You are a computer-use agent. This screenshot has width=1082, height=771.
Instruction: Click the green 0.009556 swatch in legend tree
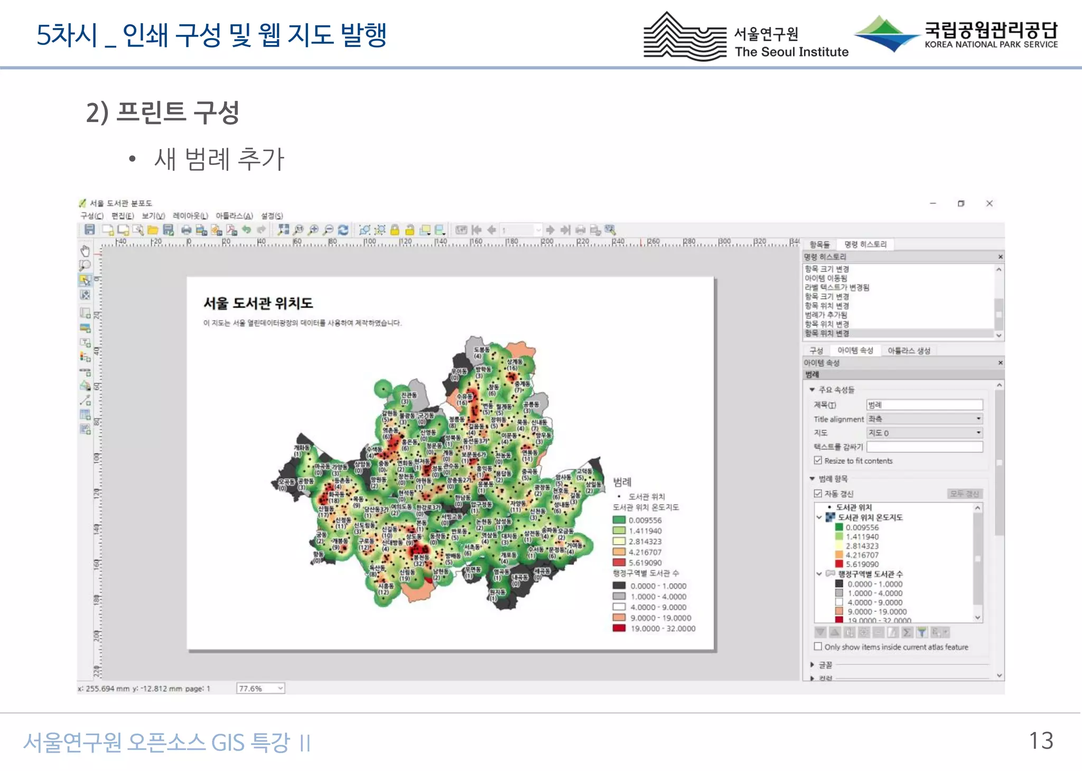coord(839,527)
